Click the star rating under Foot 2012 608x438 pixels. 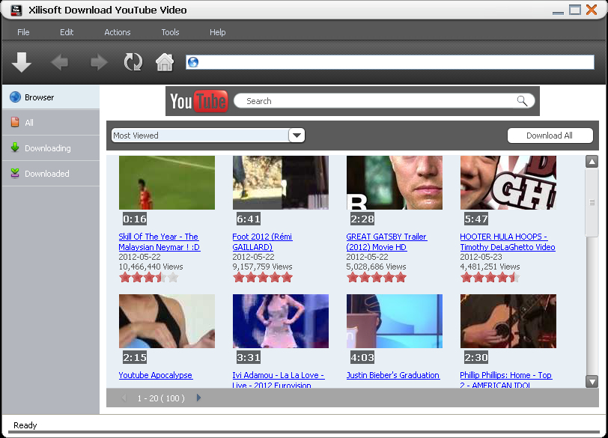pyautogui.click(x=263, y=277)
